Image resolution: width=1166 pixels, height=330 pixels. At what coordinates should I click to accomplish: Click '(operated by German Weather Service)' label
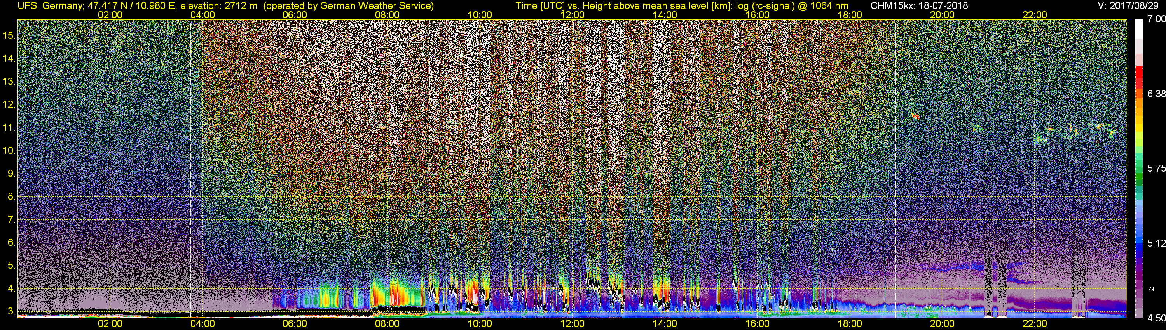point(349,6)
